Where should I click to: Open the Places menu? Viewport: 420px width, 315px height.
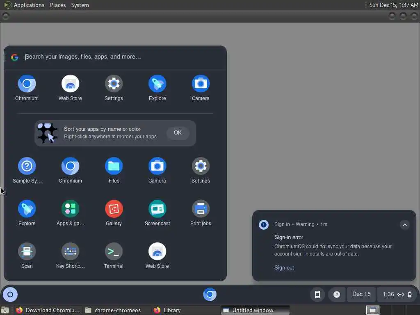(57, 5)
